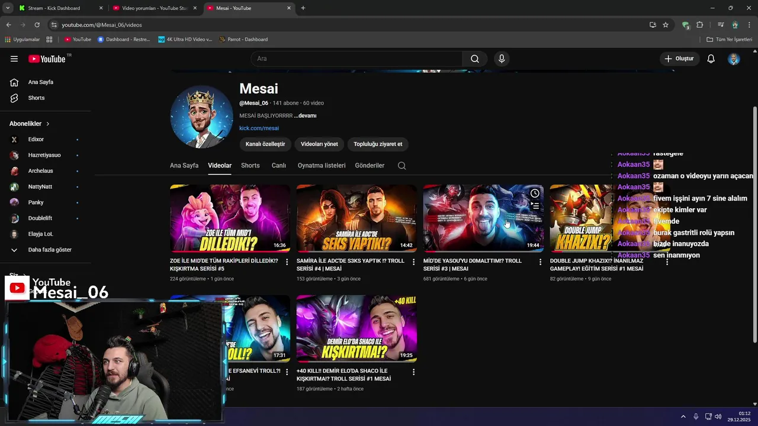
Task: Open a new browser tab
Action: pos(303,8)
